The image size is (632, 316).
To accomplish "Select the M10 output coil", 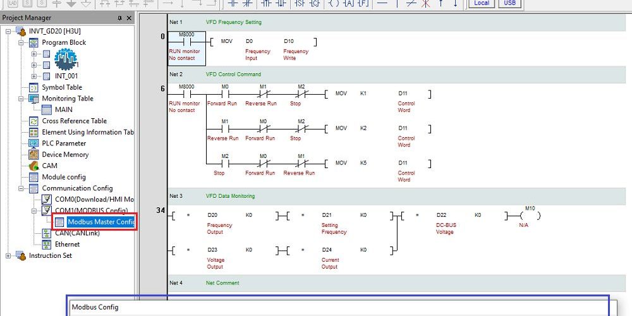I will [530, 215].
